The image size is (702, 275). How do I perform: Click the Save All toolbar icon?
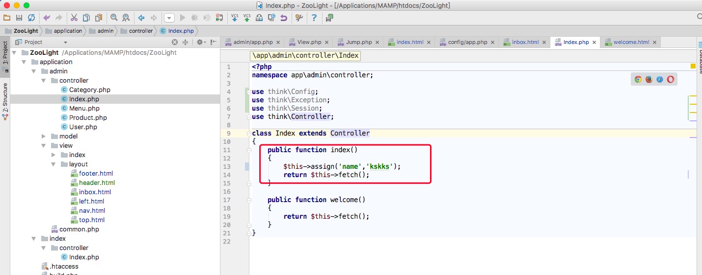[19, 18]
